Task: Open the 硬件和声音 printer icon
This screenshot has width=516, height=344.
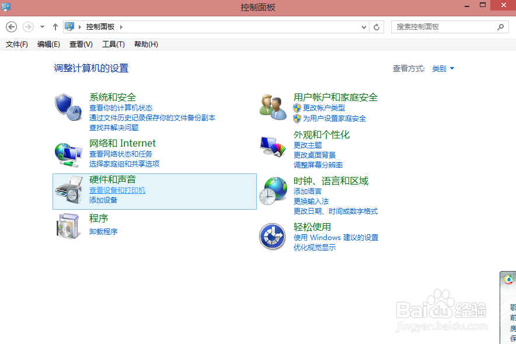Action: [69, 190]
